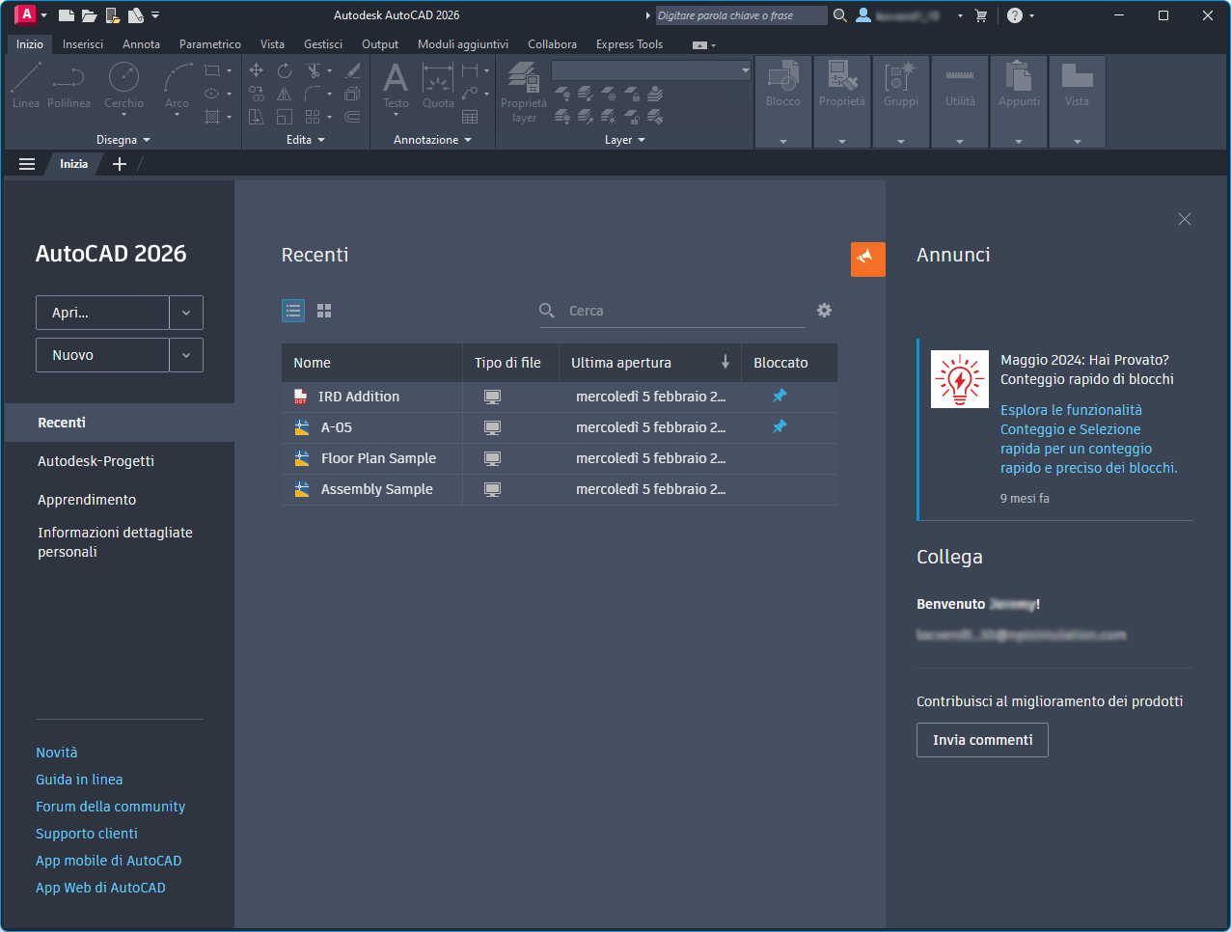The height and width of the screenshot is (932, 1231).
Task: Open the Supporto clienti link
Action: [x=87, y=834]
